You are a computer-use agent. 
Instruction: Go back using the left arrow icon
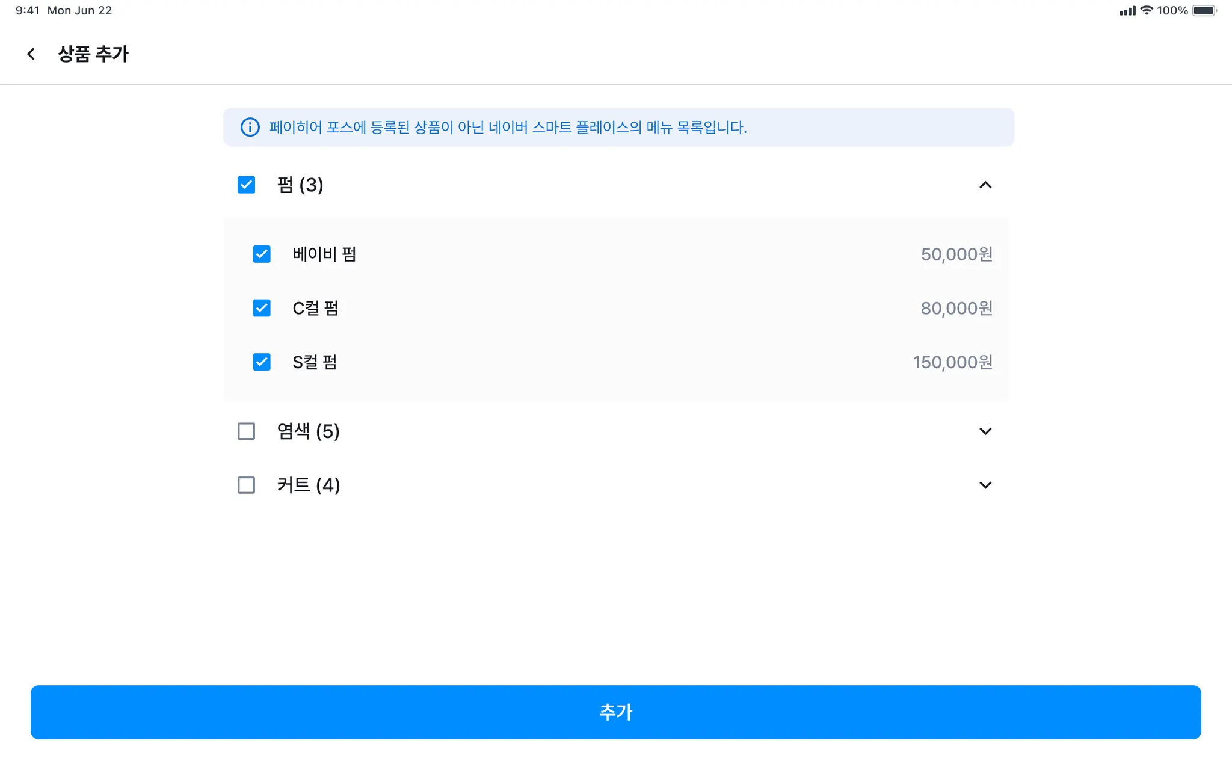pos(31,54)
